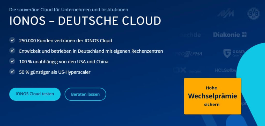This screenshot has width=265, height=126.
Task: Click checkmark beside 50 % günstiger line
Action: (12, 72)
